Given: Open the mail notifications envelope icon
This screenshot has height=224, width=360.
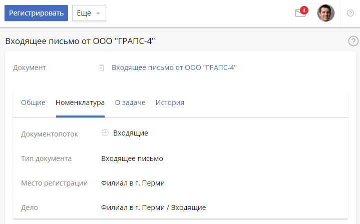Looking at the screenshot, I should pos(300,13).
